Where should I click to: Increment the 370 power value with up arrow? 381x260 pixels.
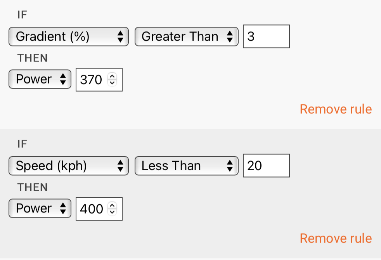(x=113, y=77)
